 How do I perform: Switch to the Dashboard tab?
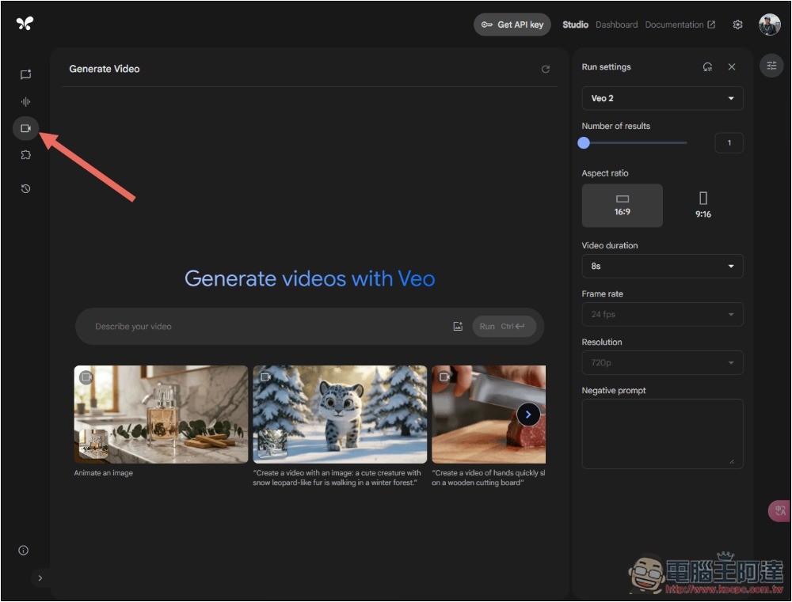(616, 25)
